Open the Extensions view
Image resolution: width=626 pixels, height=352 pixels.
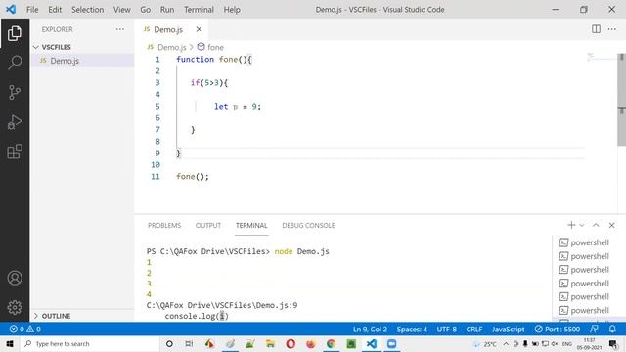(15, 152)
